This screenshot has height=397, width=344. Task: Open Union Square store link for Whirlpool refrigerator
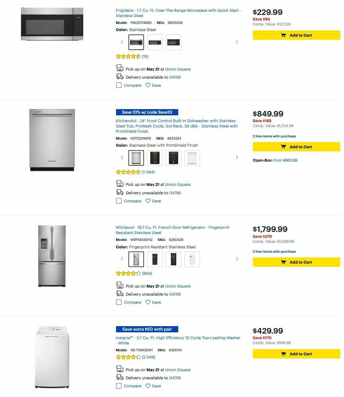[x=178, y=286]
